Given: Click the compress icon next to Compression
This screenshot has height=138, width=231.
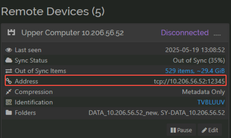Looking at the screenshot, I should pos(9,92).
